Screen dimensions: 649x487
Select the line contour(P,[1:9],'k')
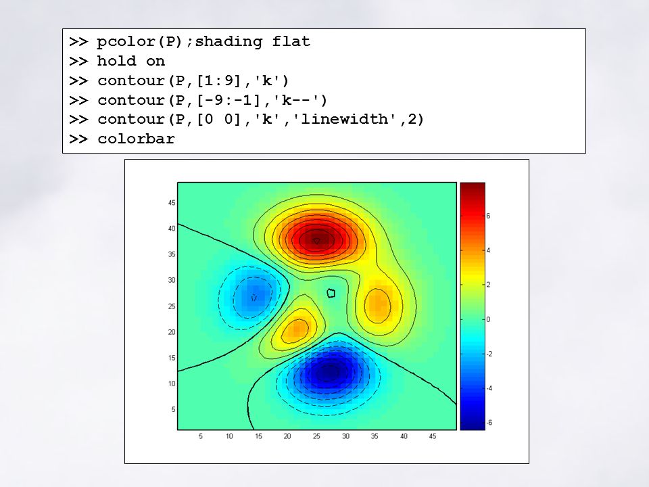point(178,80)
